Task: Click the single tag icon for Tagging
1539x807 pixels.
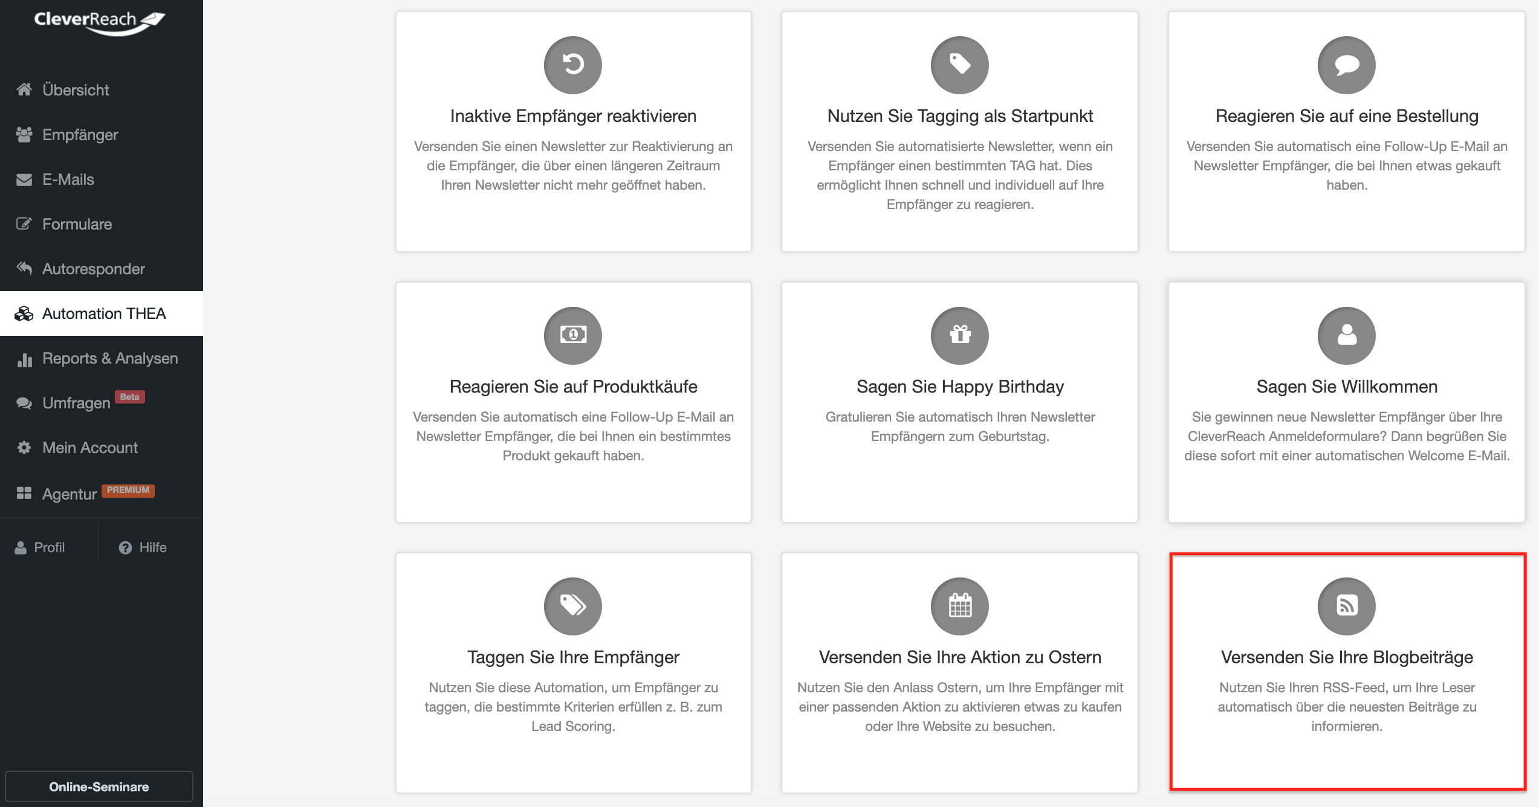Action: tap(959, 65)
